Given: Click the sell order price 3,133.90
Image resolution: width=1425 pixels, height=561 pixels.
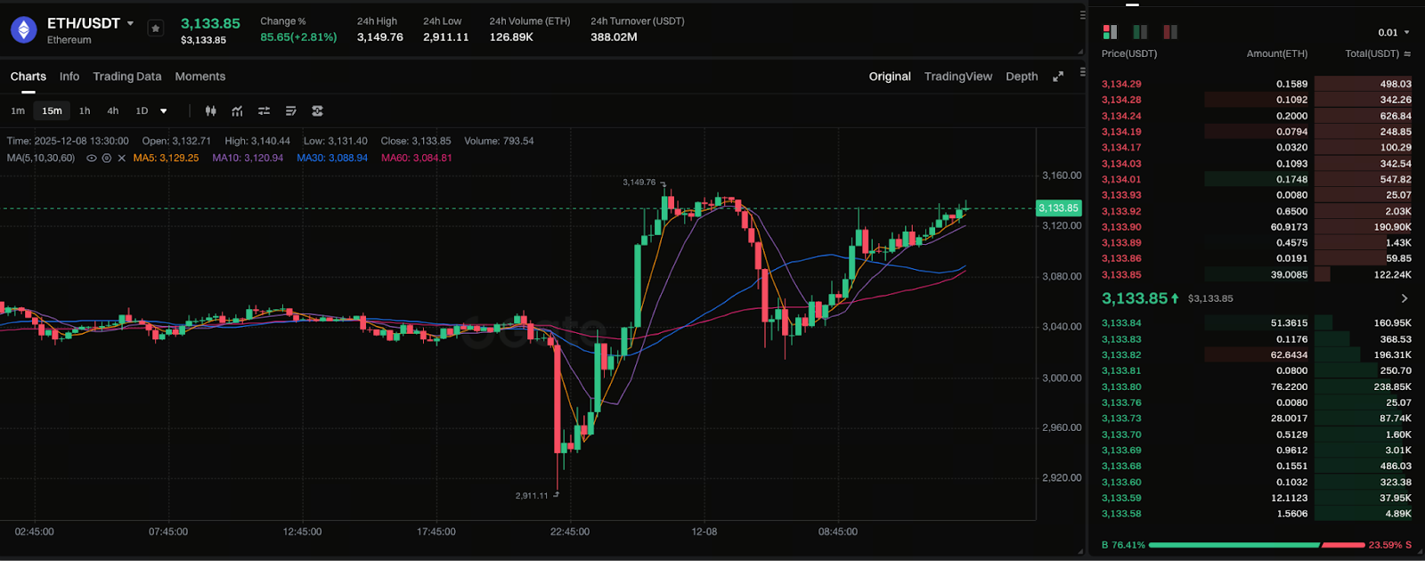Looking at the screenshot, I should [1121, 228].
